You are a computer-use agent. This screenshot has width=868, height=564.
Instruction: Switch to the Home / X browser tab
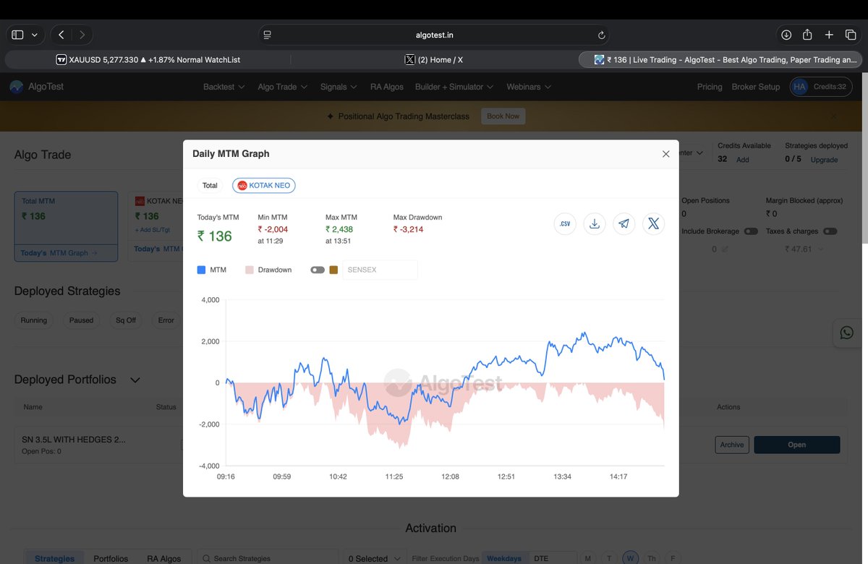433,60
